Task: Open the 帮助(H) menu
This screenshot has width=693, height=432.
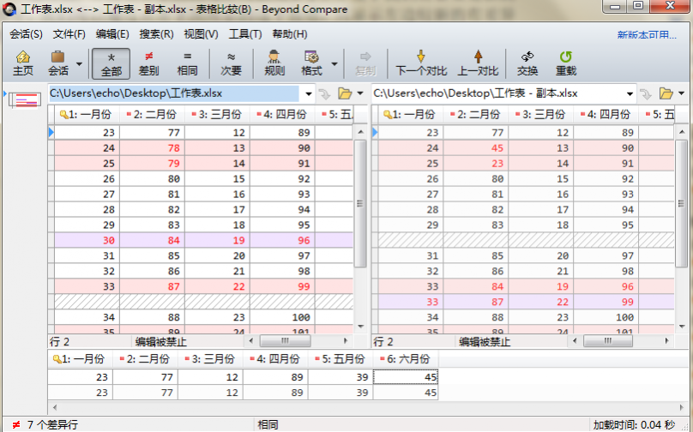Action: click(290, 34)
